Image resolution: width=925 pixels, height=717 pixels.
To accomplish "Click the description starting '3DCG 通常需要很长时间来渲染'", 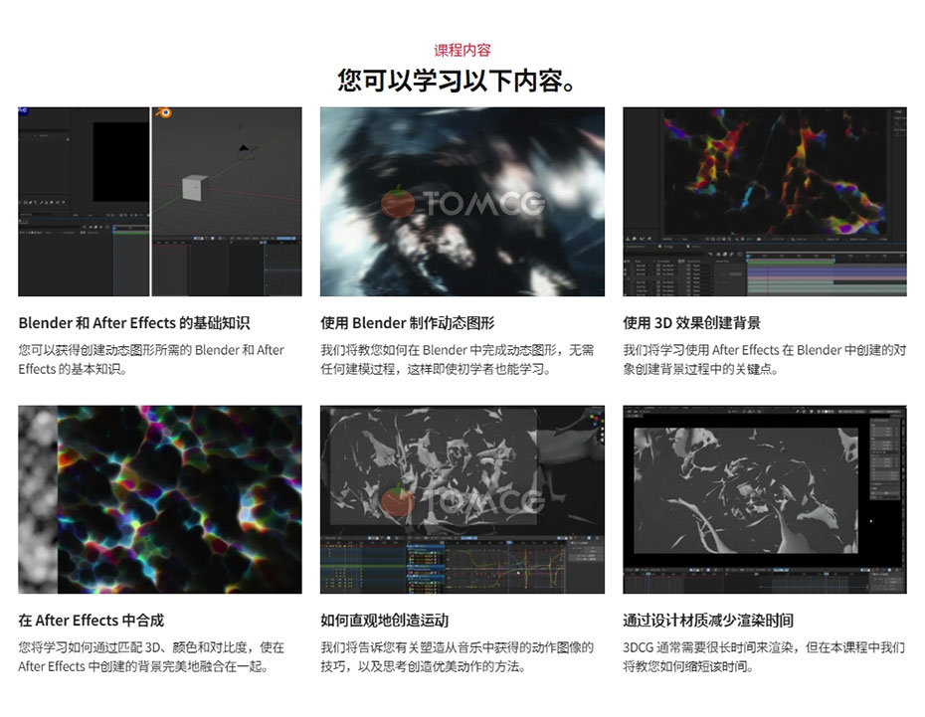I will 764,657.
